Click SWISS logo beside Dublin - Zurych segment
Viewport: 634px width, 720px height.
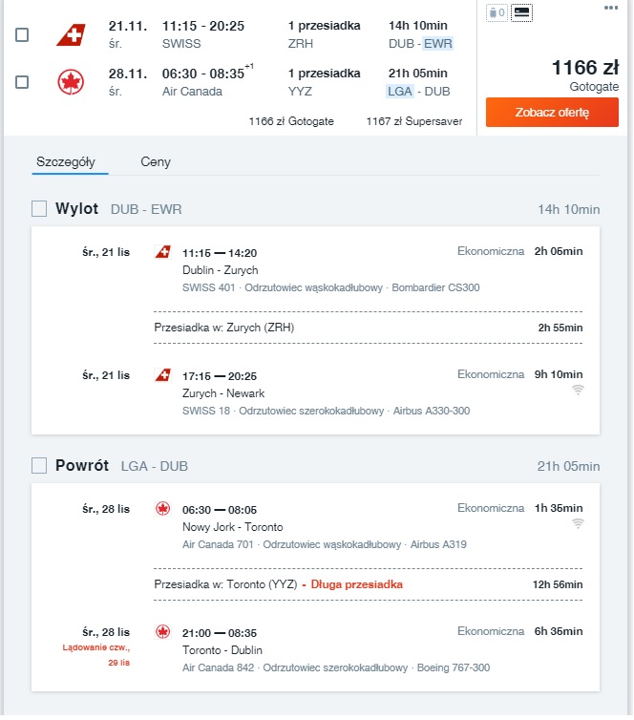click(x=162, y=252)
